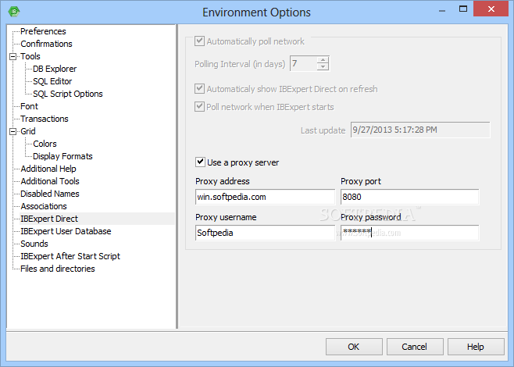Click the Proxy password field
514x367 pixels.
(410, 233)
